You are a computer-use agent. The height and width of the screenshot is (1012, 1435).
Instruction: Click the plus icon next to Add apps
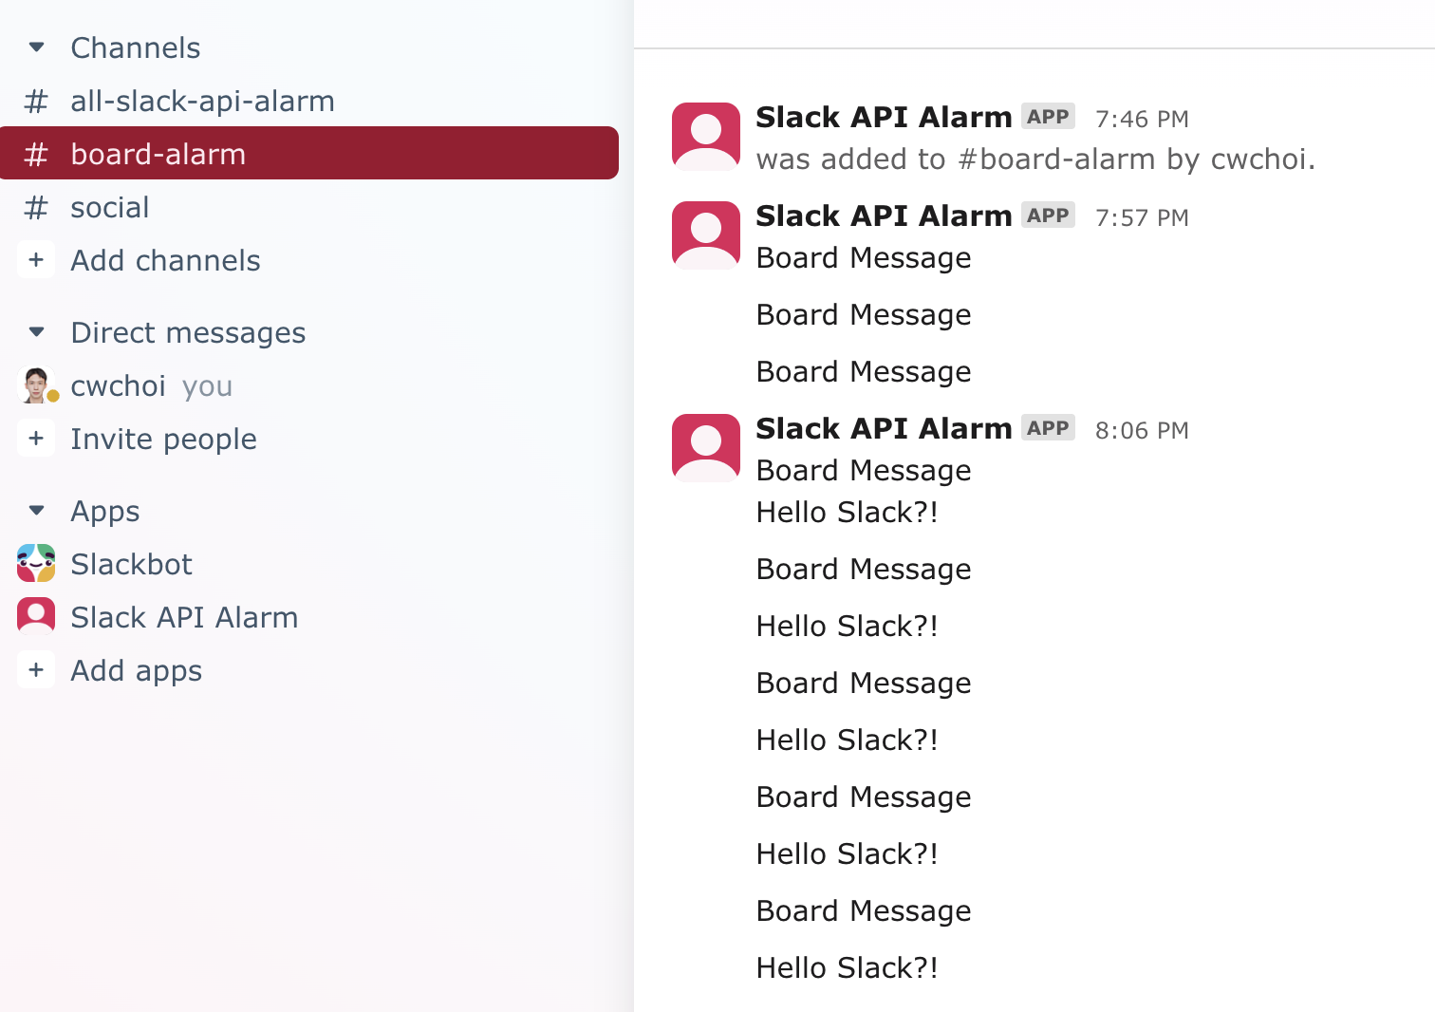click(36, 670)
